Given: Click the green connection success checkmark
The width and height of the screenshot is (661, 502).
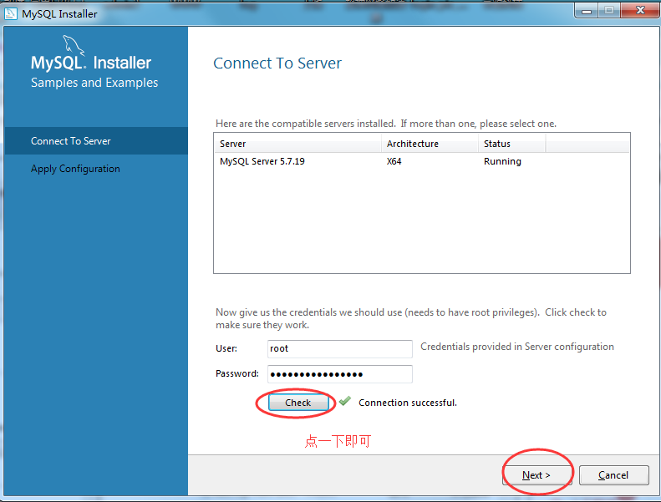Looking at the screenshot, I should (345, 401).
